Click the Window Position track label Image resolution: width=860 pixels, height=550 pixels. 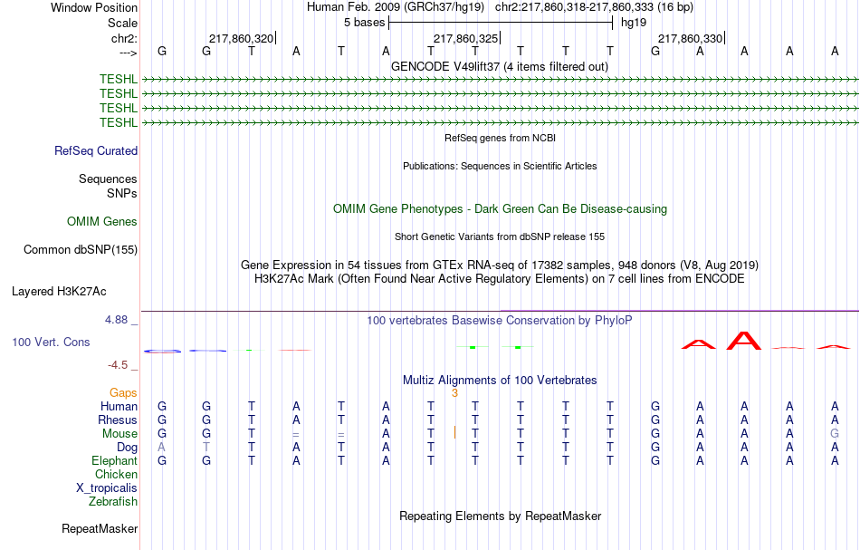(x=94, y=7)
